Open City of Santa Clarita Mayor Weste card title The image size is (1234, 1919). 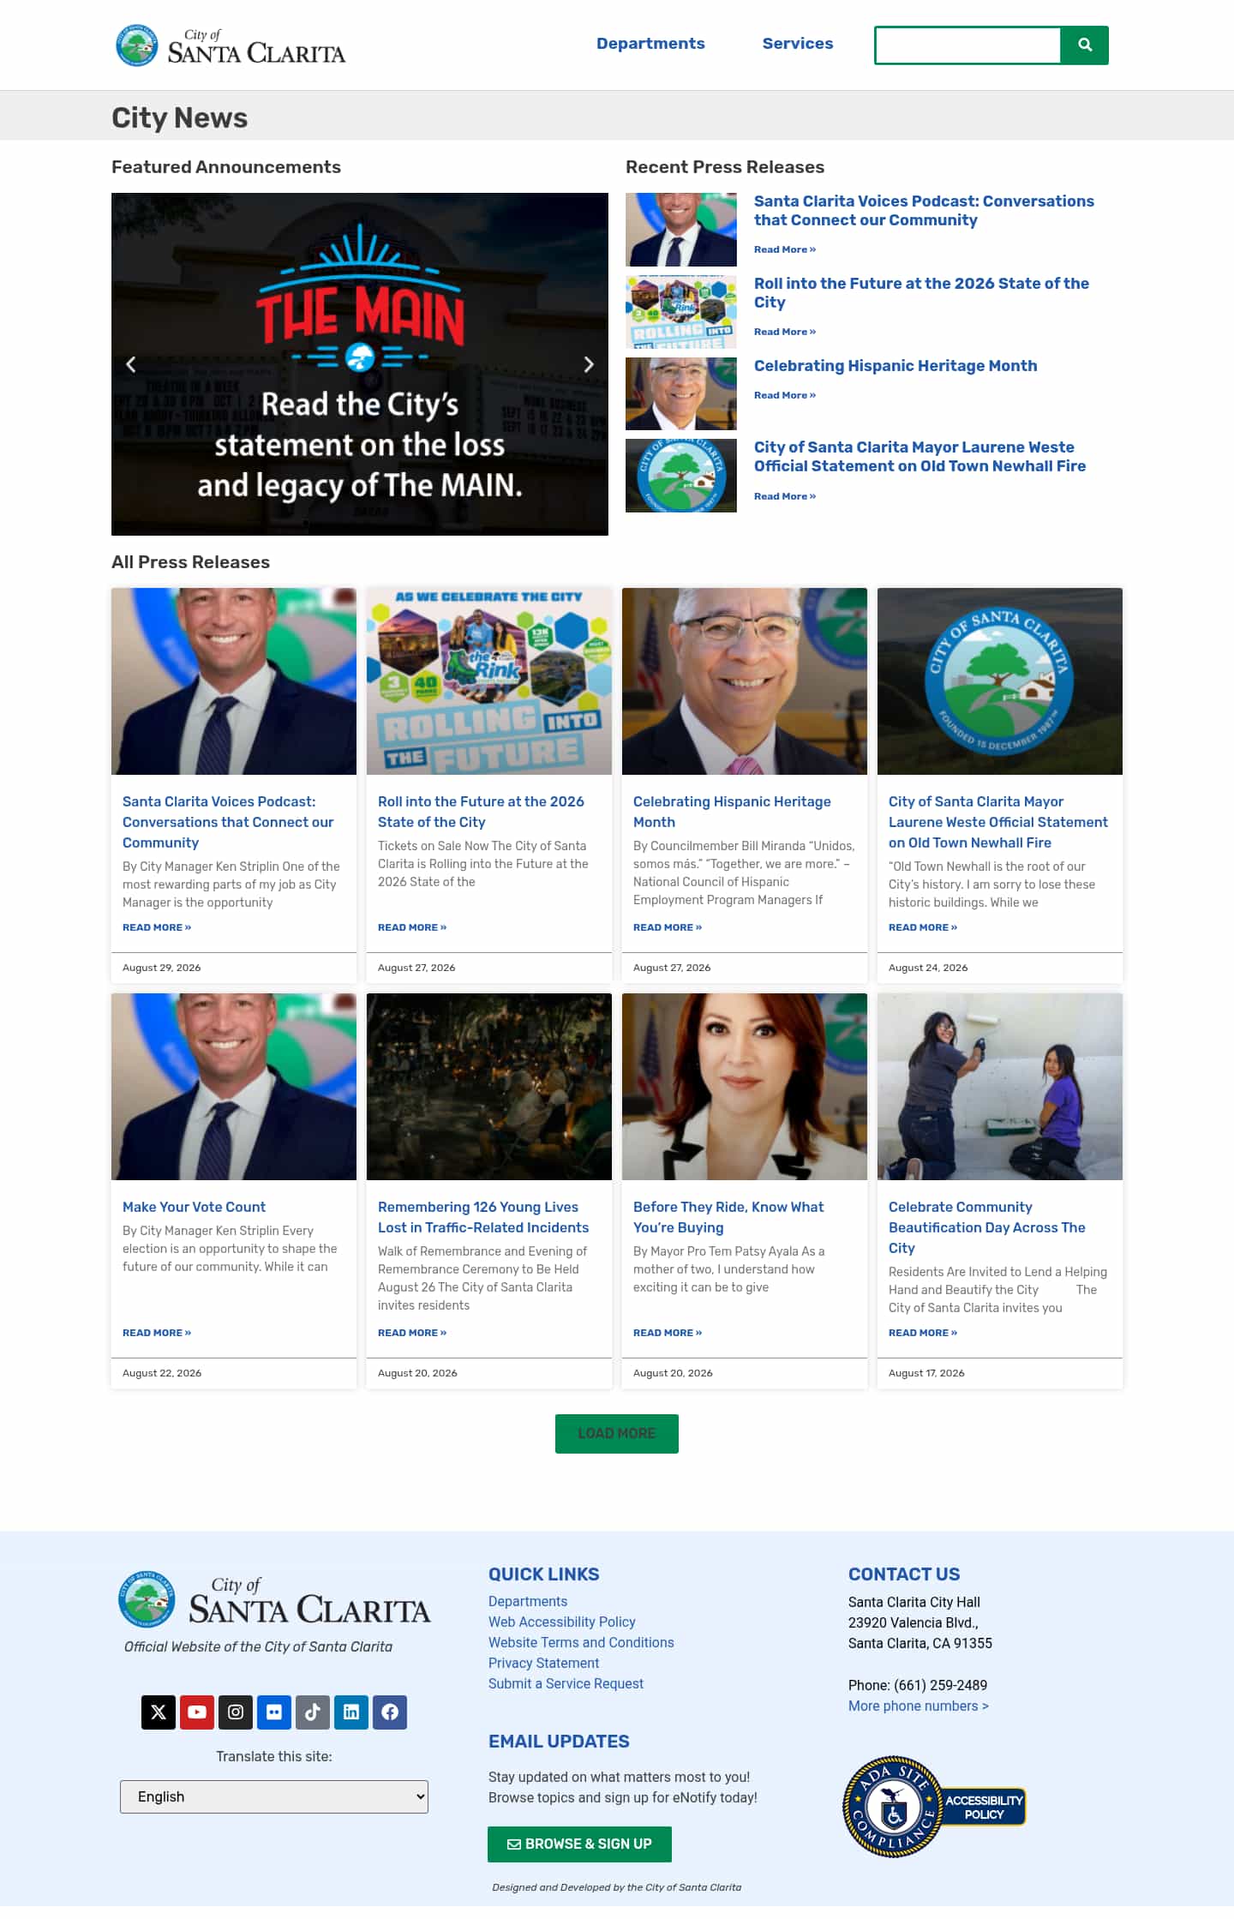coord(998,822)
